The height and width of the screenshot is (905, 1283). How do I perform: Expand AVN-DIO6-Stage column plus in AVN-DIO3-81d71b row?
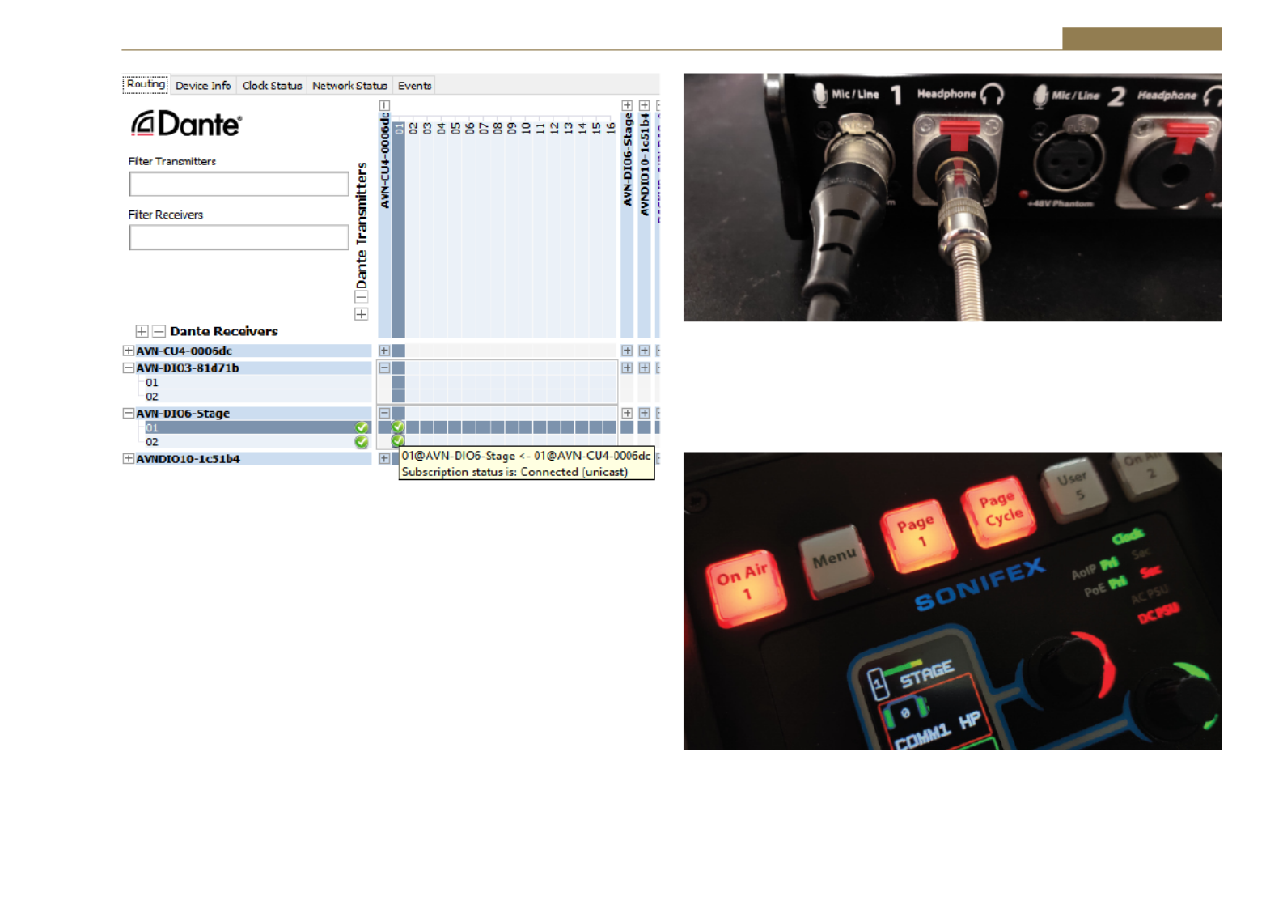(x=627, y=368)
